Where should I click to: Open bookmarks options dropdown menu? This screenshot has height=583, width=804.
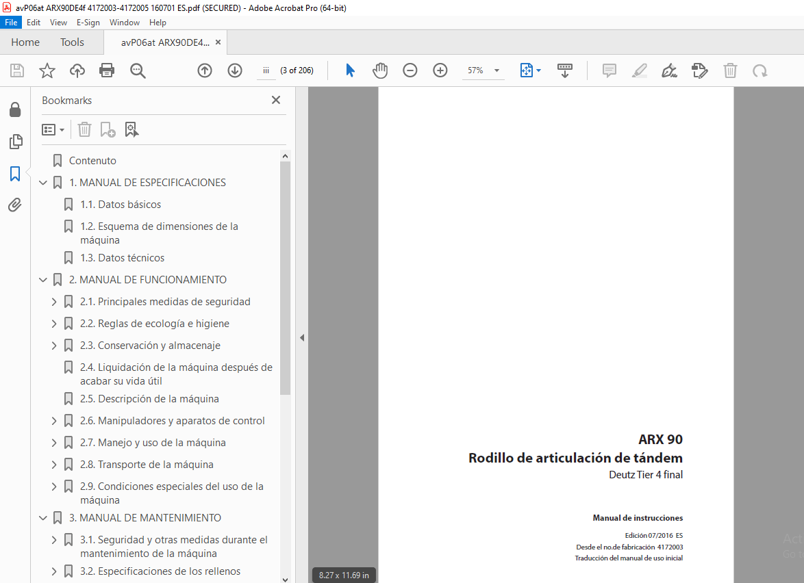coord(53,129)
